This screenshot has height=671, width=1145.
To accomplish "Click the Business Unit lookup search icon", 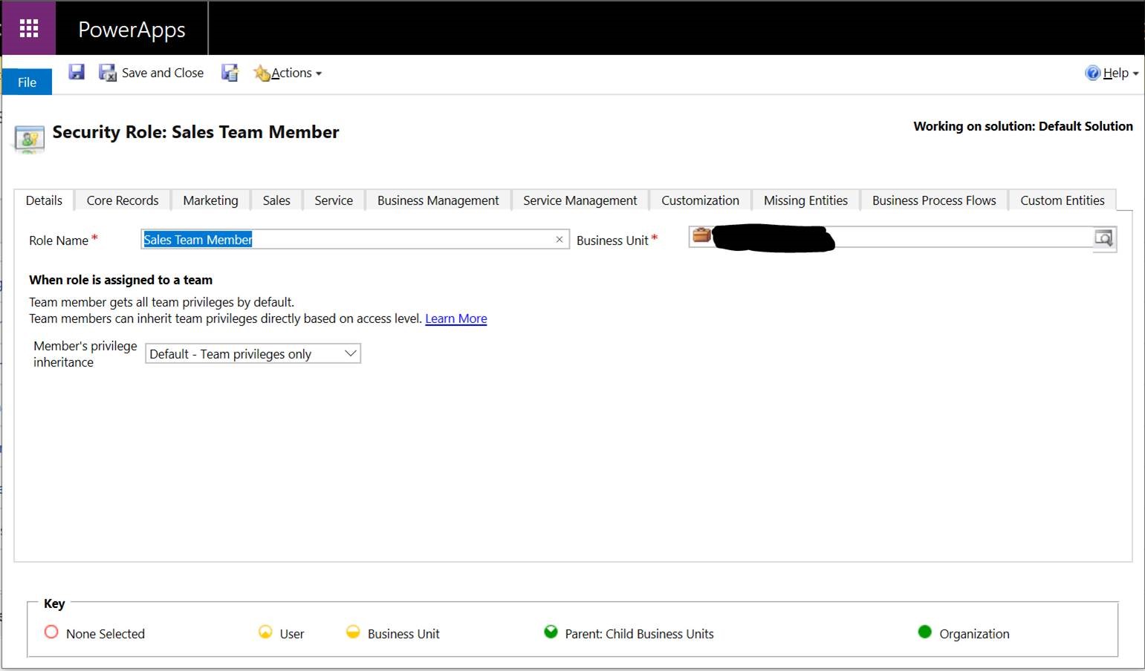I will (x=1103, y=238).
